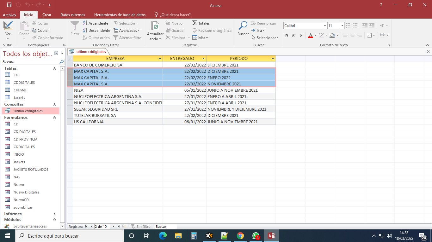Toggle italic (K) text formatting
The height and width of the screenshot is (242, 432).
(x=293, y=35)
